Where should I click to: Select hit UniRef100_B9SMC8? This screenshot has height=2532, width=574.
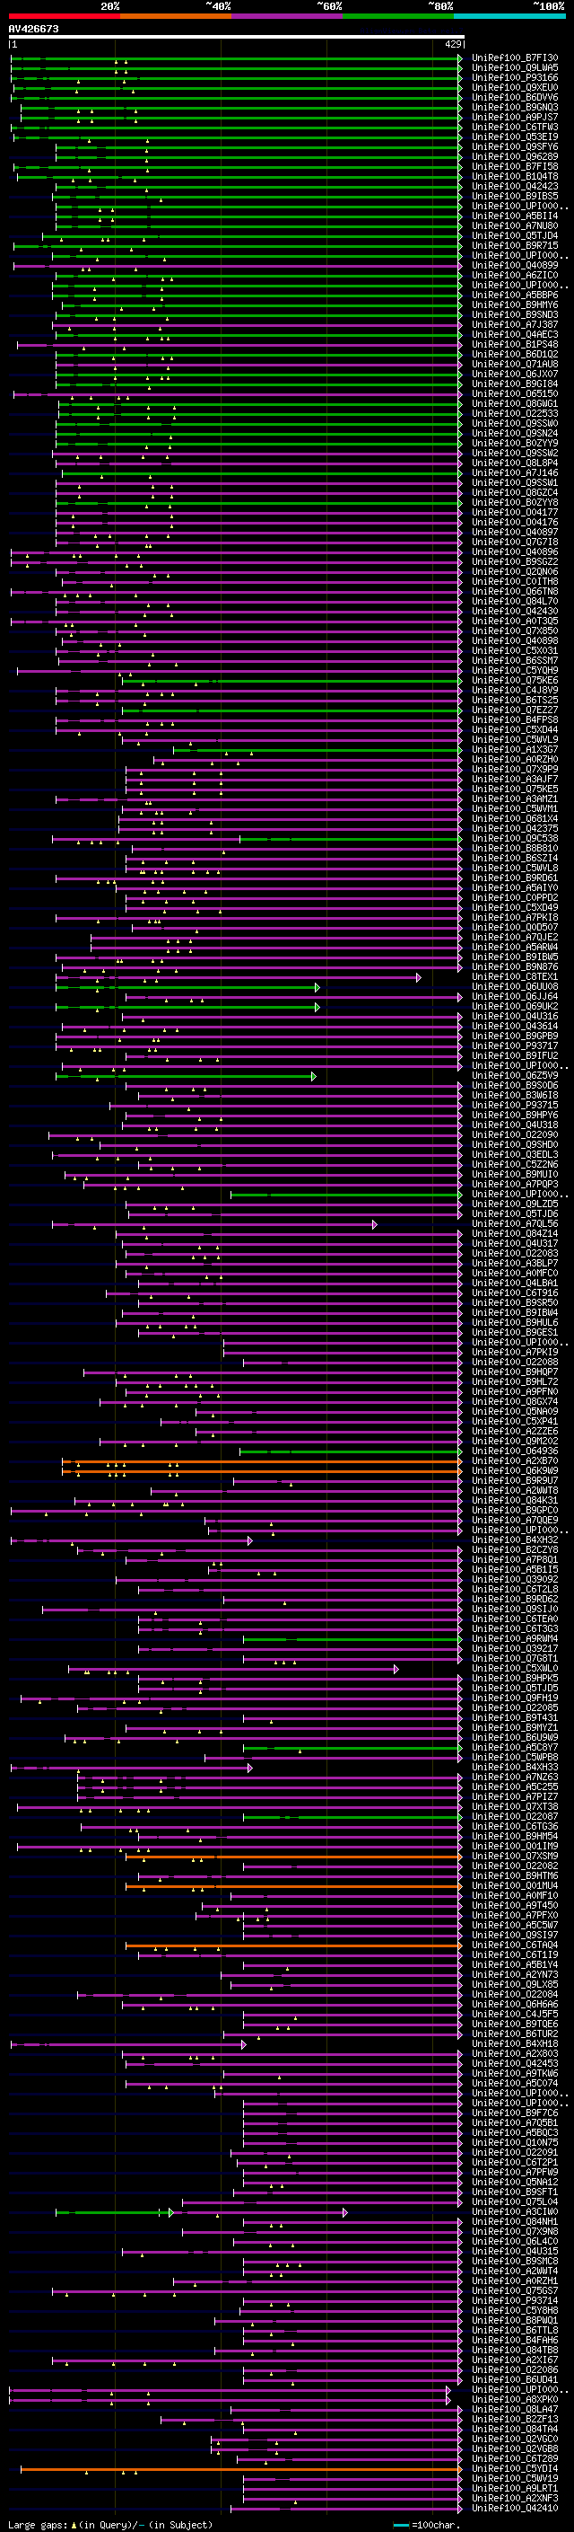coord(515,2261)
